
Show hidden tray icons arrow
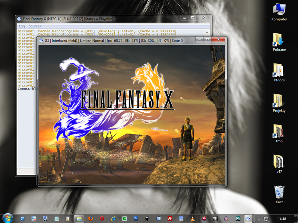(x=259, y=219)
